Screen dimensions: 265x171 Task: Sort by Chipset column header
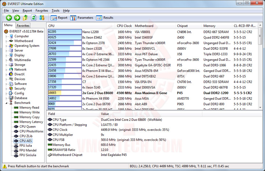click(188, 26)
